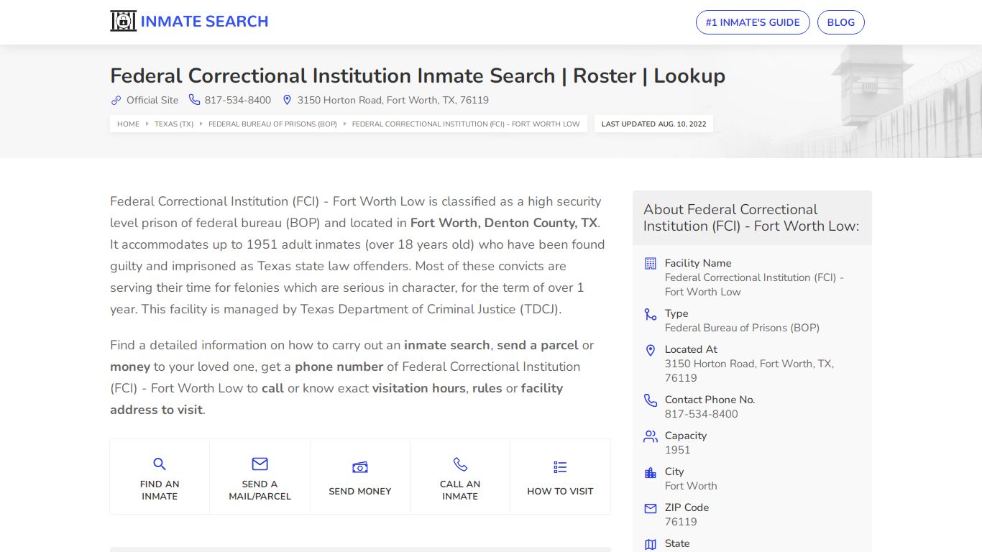This screenshot has height=552, width=982.
Task: Open header address 3150 Horton Road
Action: [393, 100]
